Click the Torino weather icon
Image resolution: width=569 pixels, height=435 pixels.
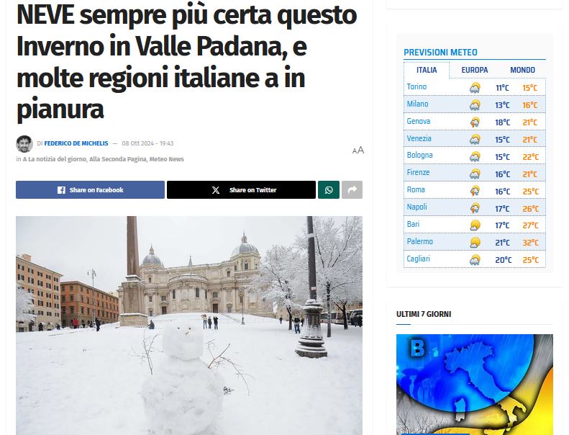tap(475, 88)
